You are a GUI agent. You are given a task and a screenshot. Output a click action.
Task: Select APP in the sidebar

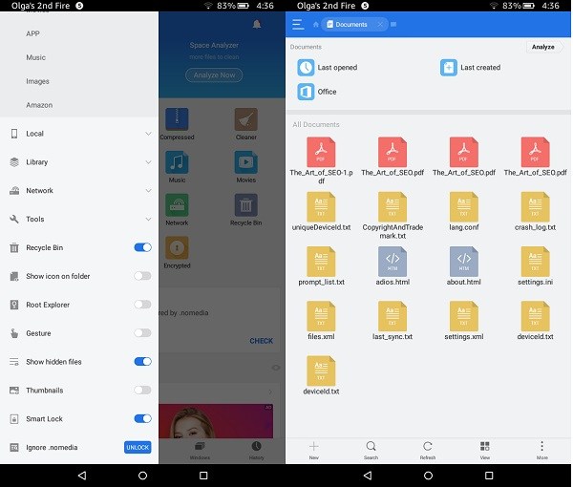coord(32,33)
